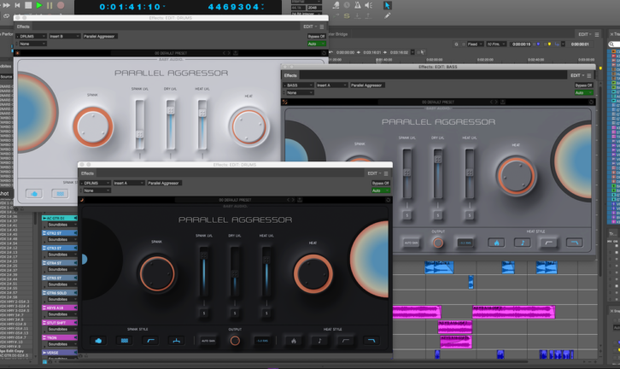
Task: Select music note Heat Style in the BASS plugin
Action: click(523, 243)
